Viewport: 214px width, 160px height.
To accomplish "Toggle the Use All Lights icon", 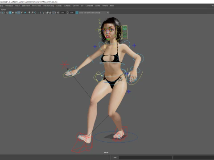I will (22, 12).
